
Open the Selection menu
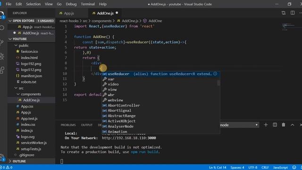(x=34, y=4)
